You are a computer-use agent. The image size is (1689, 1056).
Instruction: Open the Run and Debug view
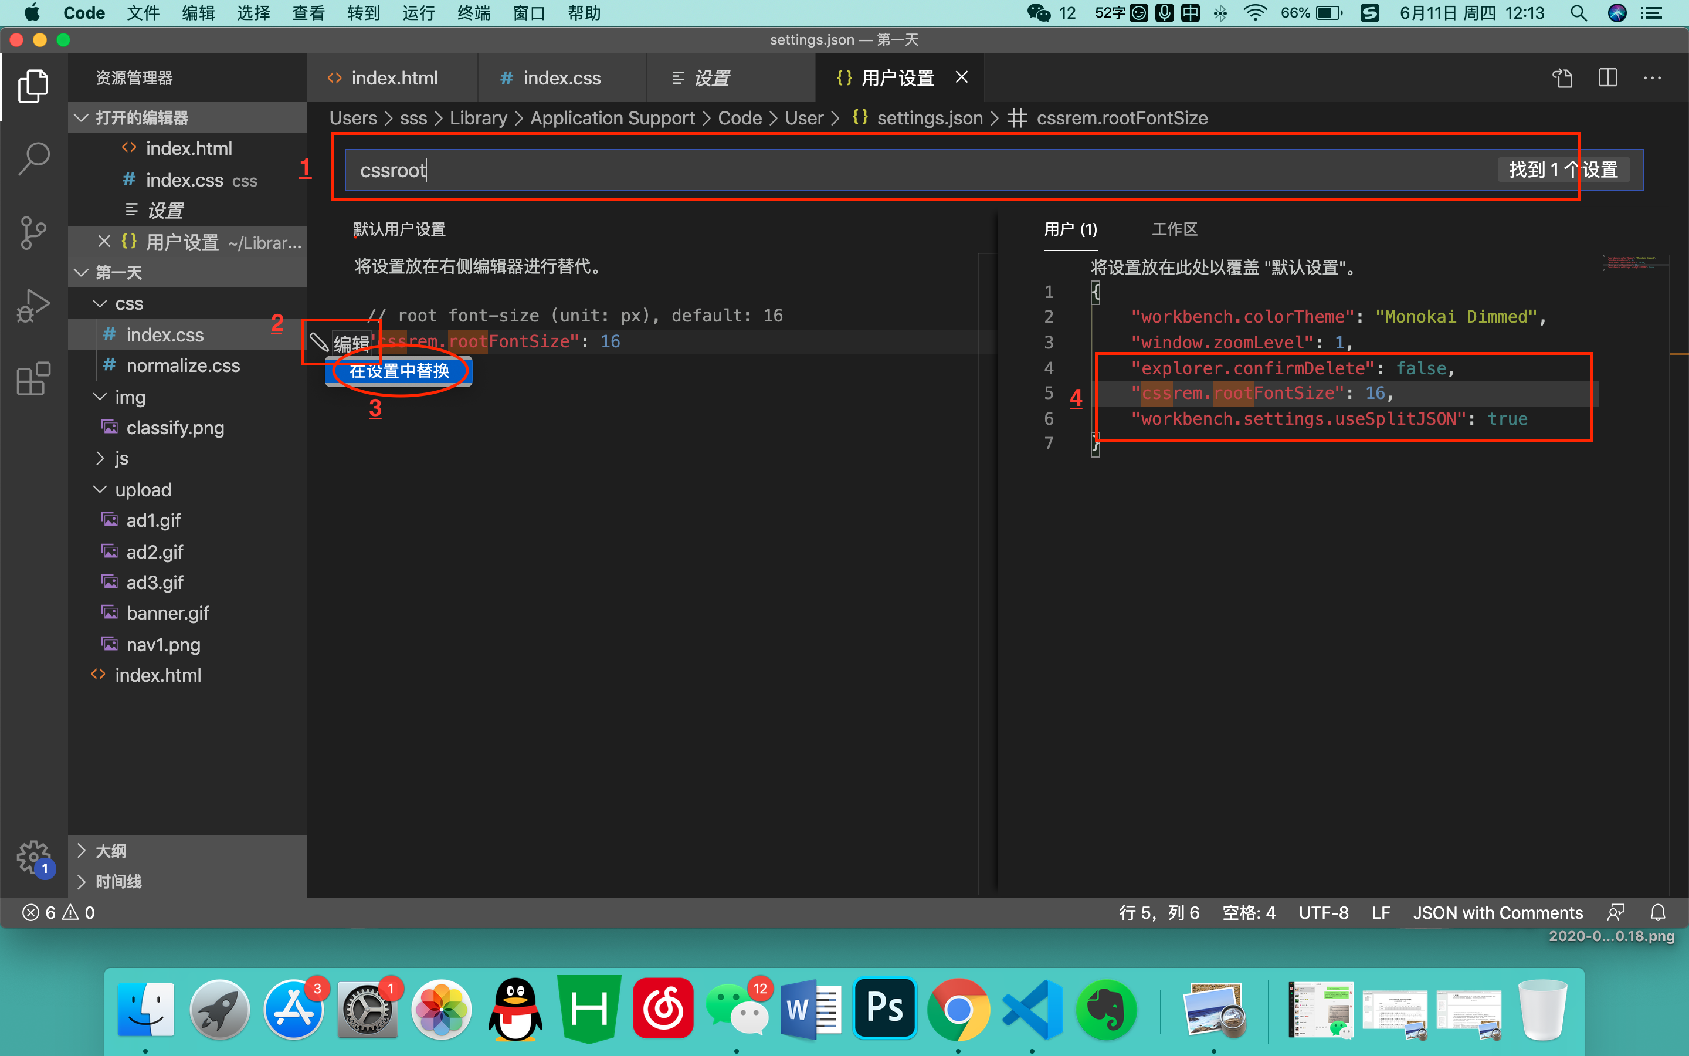[x=33, y=305]
